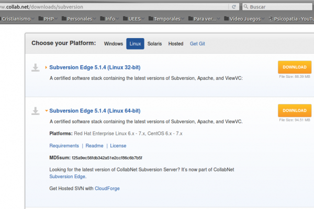Open the Personales folder dropdown chevron
The height and width of the screenshot is (209, 314).
[x=95, y=19]
